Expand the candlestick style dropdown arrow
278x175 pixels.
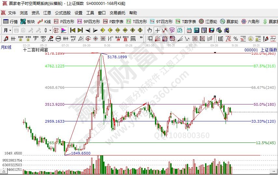click(50, 30)
